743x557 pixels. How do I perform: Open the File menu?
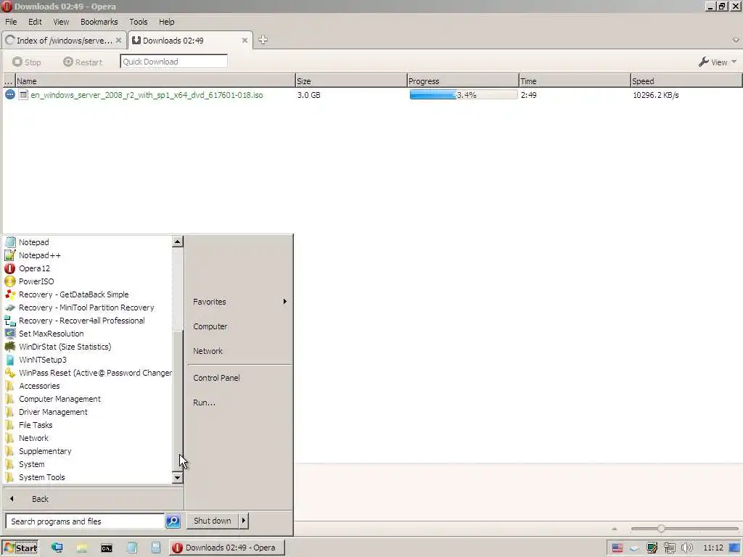pyautogui.click(x=11, y=22)
